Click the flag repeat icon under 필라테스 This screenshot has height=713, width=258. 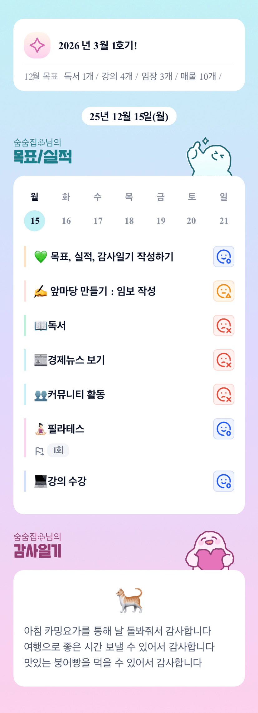click(39, 451)
